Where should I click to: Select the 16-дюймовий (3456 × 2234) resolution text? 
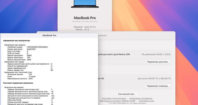pyautogui.click(x=156, y=54)
